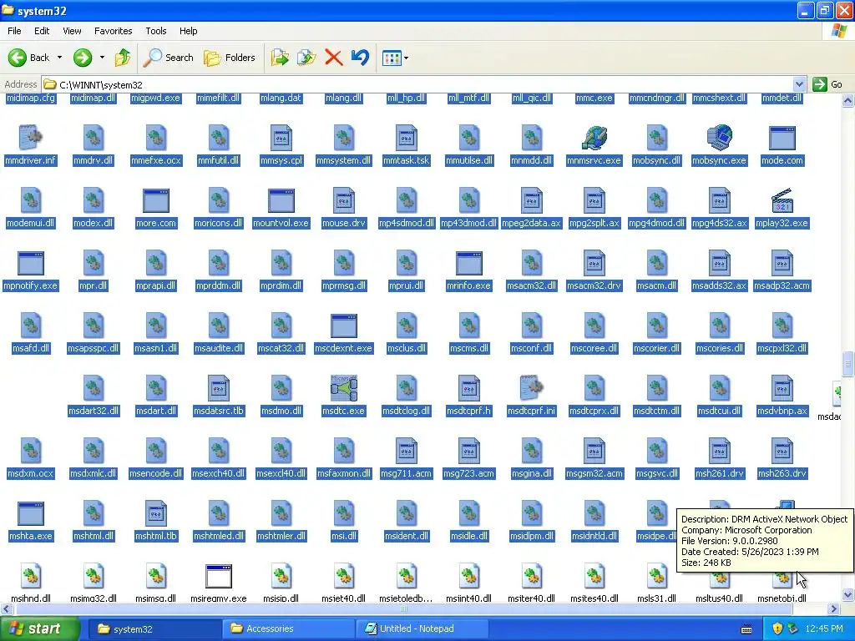The image size is (855, 641).
Task: Select the mrinfo.exe icon
Action: 469,263
